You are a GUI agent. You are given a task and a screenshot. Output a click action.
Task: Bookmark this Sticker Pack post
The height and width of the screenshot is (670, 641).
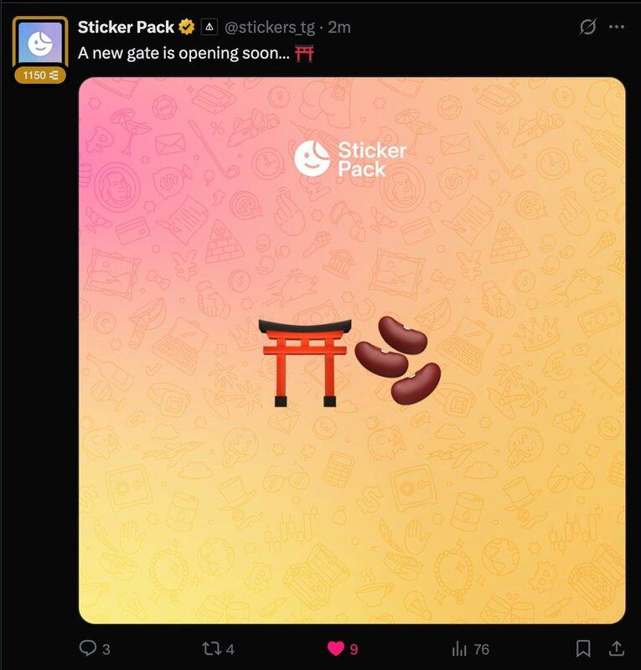pyautogui.click(x=583, y=648)
